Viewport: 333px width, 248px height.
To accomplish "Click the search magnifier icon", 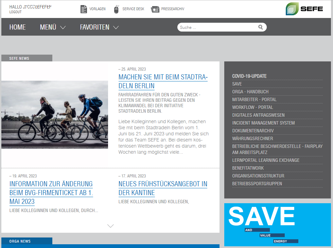I will click(x=261, y=27).
